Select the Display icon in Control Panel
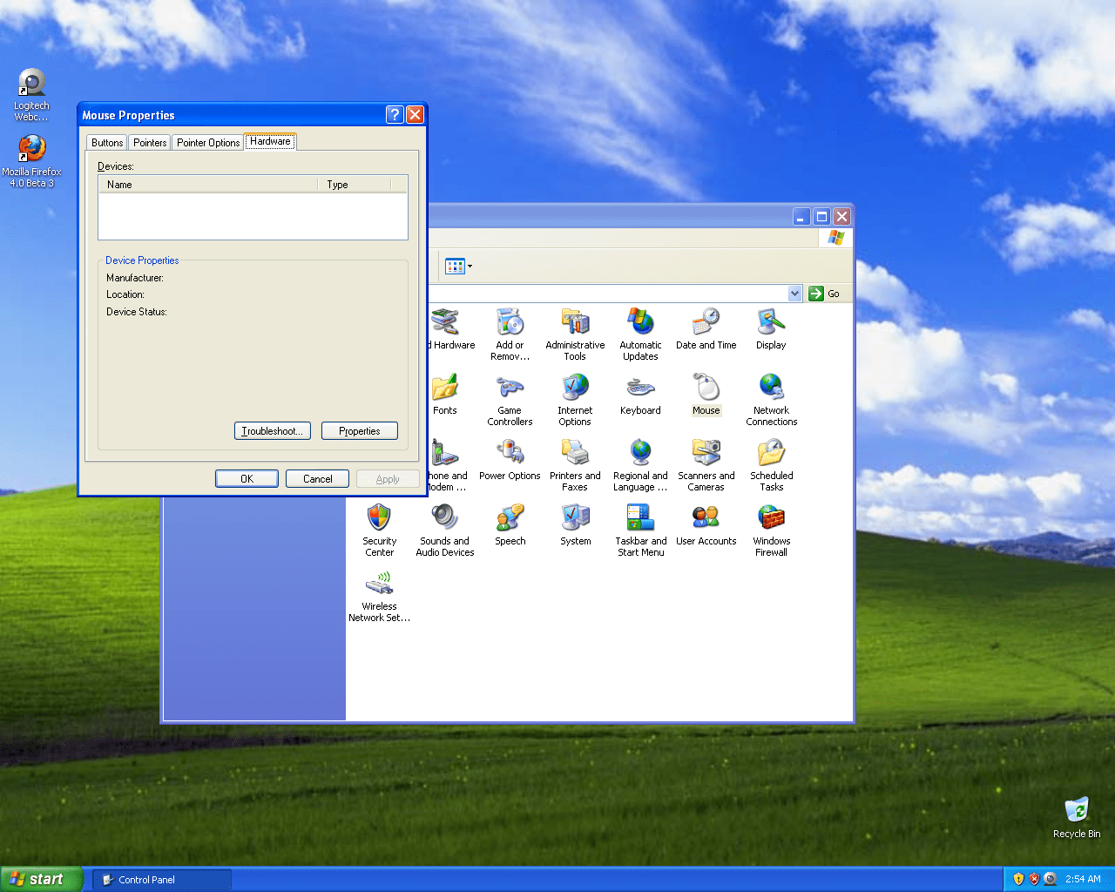 pyautogui.click(x=771, y=328)
